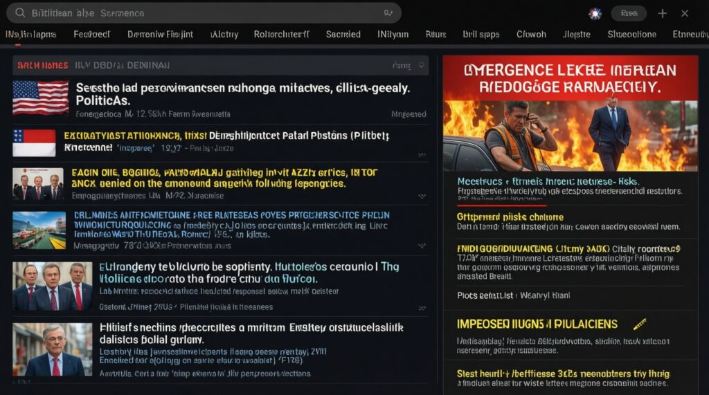Select the 'Rǝurs' tab

436,35
